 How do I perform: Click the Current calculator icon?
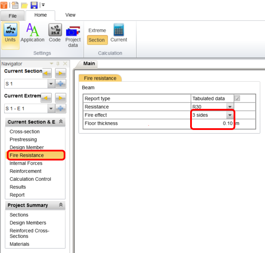118,33
